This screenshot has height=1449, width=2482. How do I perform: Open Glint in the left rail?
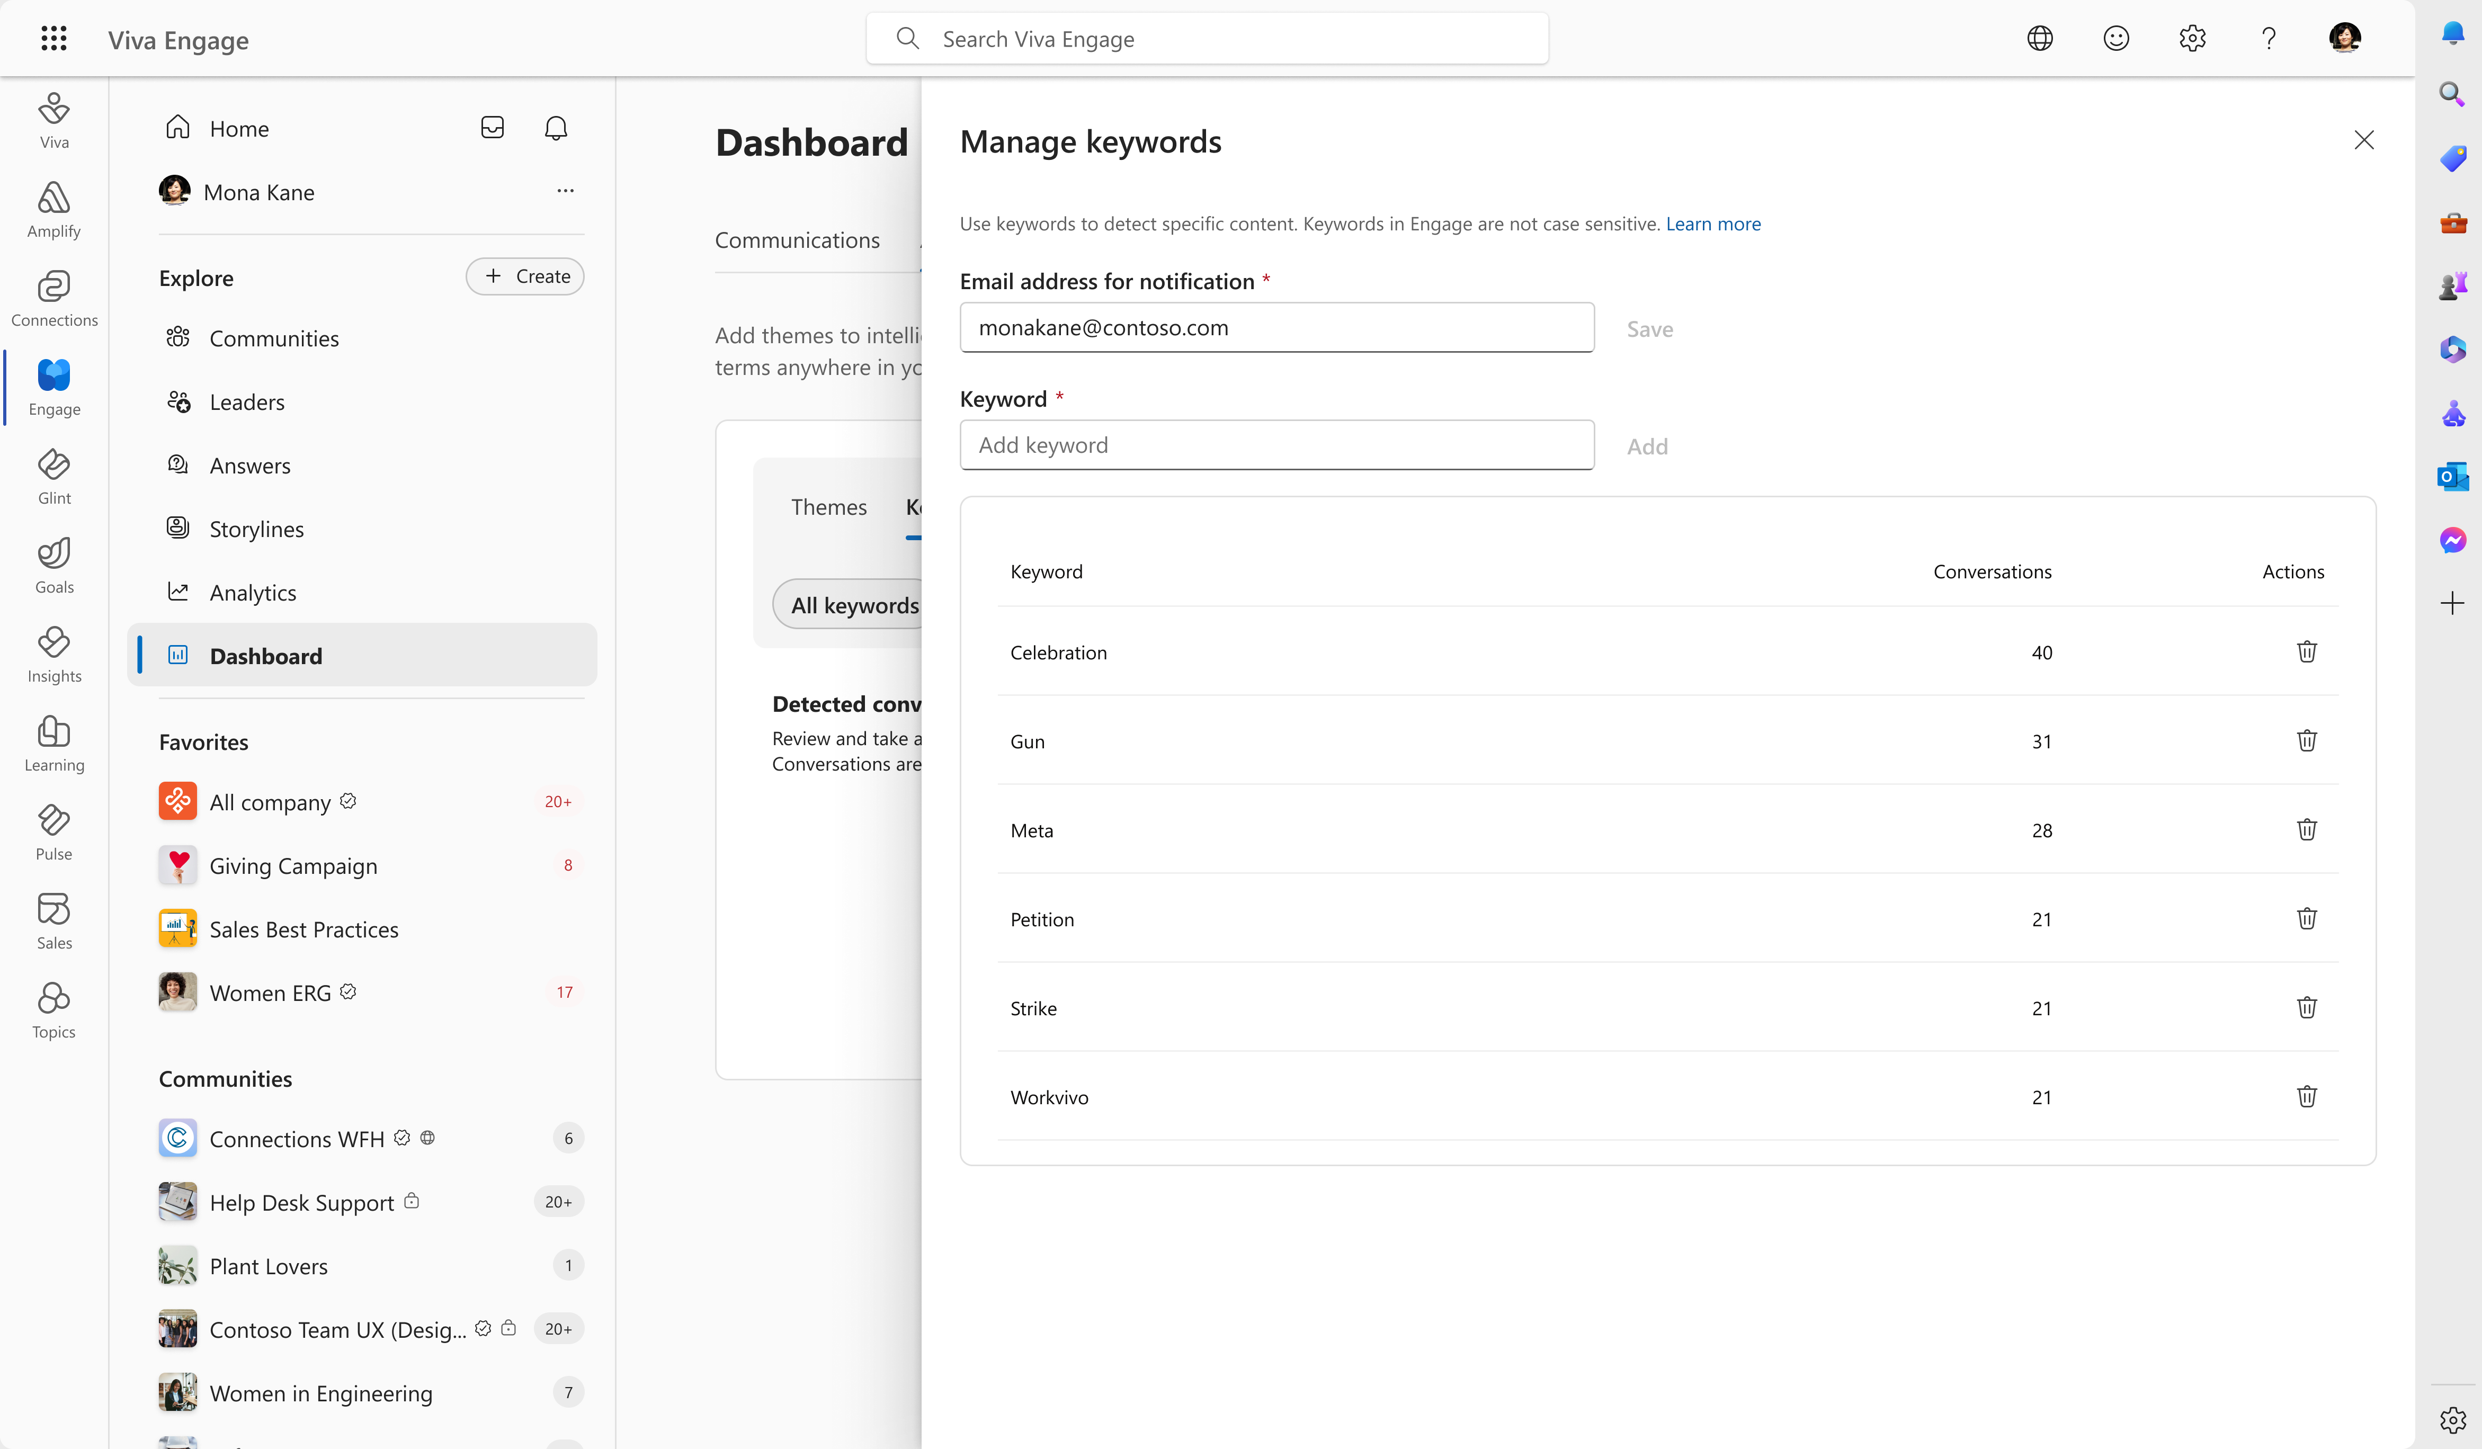point(54,477)
